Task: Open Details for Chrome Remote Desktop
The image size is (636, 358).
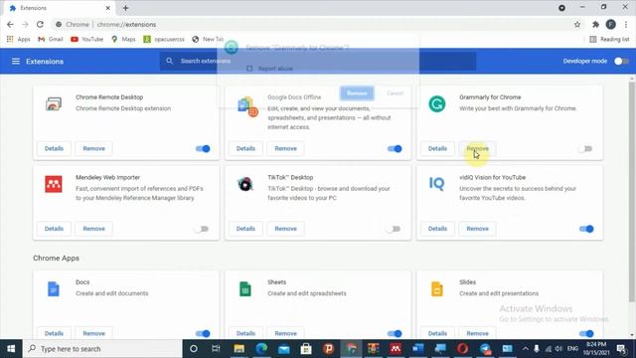Action: tap(54, 148)
